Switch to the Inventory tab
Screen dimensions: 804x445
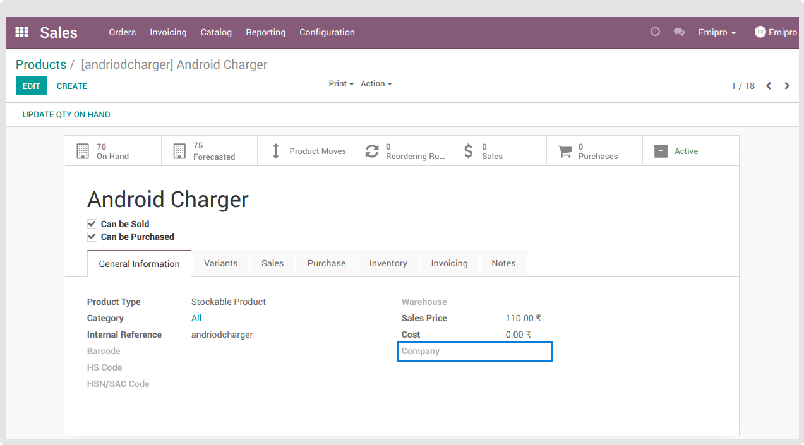tap(388, 263)
